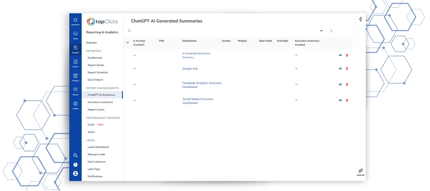Viewport: 430px width, 191px height.
Task: Delete the Google Ads summary row
Action: tap(347, 68)
